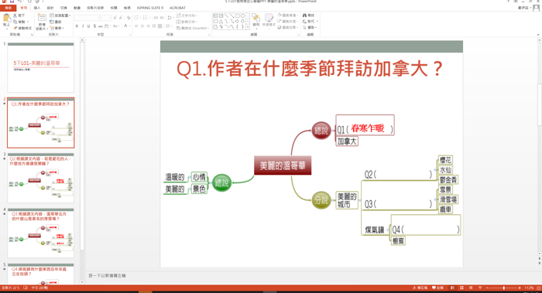
Task: Click the Align Text button
Action: click(187, 22)
